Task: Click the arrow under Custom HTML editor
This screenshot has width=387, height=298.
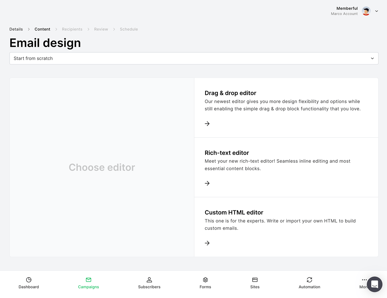Action: 207,243
